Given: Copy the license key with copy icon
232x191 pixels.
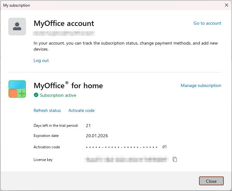Looking at the screenshot, I should [175, 159].
